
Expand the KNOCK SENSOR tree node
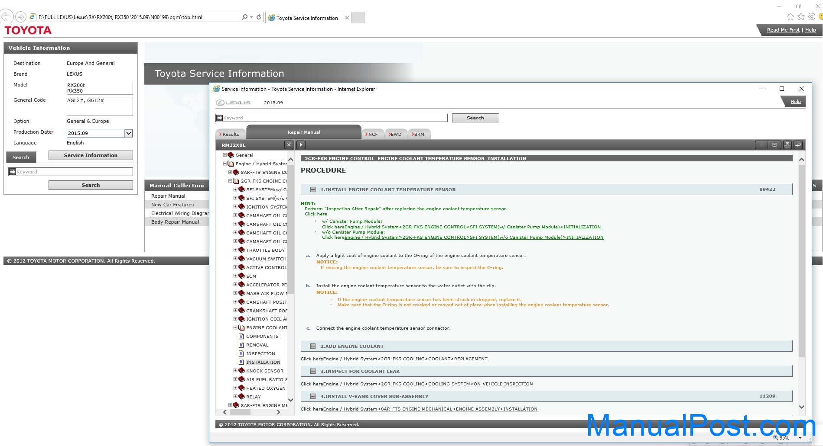235,370
